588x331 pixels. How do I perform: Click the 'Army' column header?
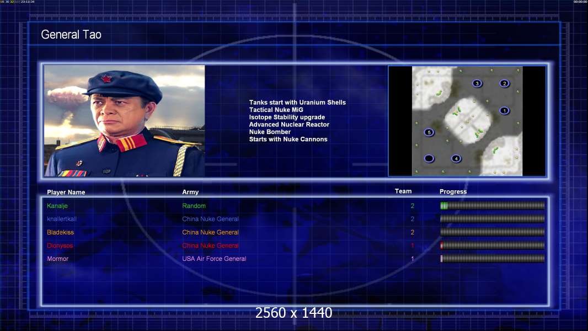(190, 192)
